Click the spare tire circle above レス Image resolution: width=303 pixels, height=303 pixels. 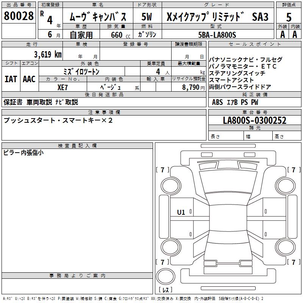(x=166, y=276)
